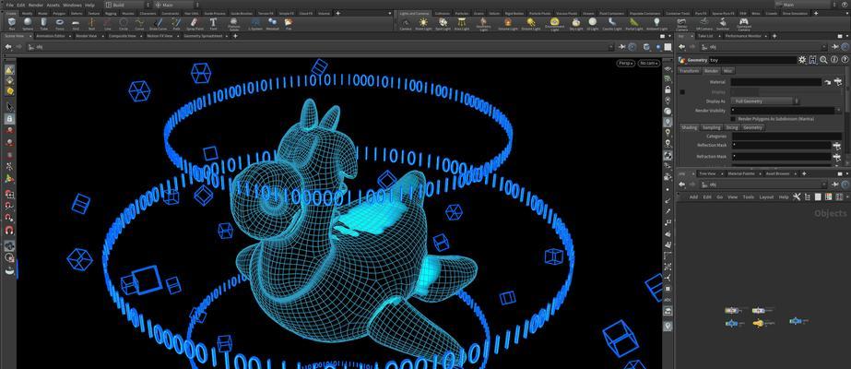
Task: Open the Build desktop dropdown
Action: point(126,5)
